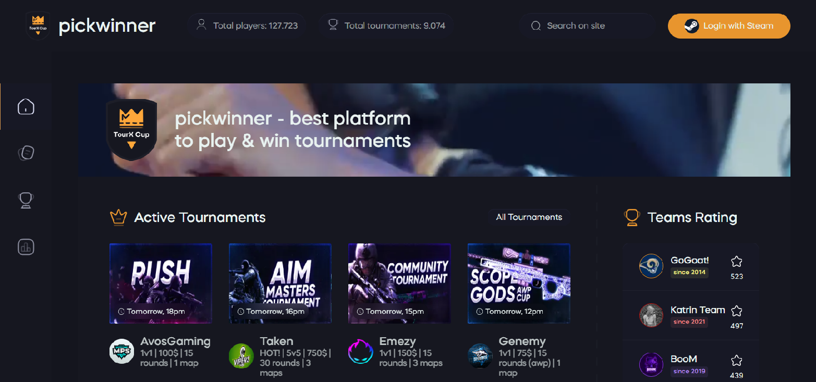This screenshot has width=816, height=382.
Task: Click the 'since 2021' badge
Action: [x=689, y=322]
